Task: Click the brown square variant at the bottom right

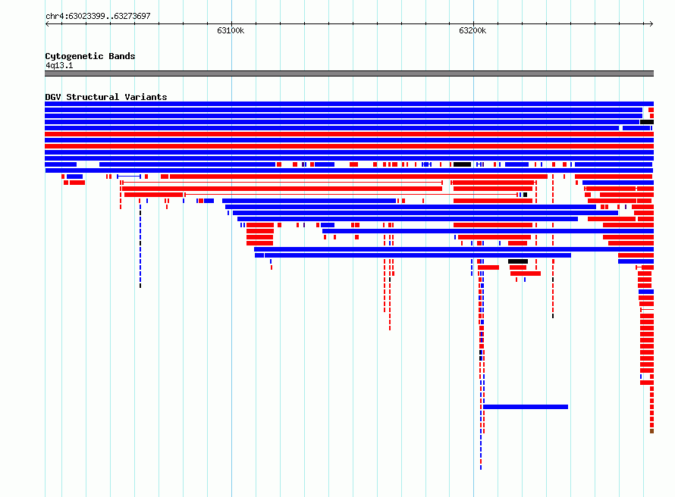Action: tap(651, 431)
